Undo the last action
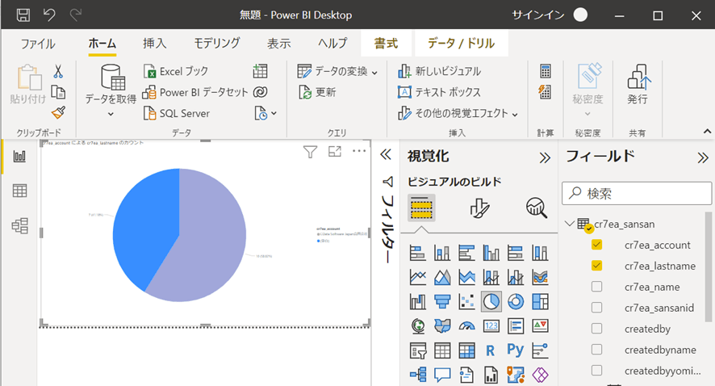 coord(49,15)
